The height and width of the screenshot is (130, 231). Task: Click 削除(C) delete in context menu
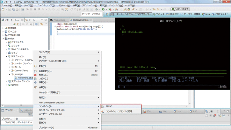pyautogui.click(x=43, y=75)
